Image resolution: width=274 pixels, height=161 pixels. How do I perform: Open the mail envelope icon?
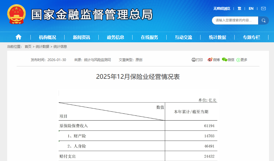pos(263,8)
